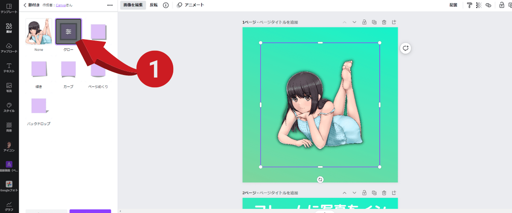512x213 pixels.
Task: Toggle the lock icon for page 1
Action: pos(364,22)
